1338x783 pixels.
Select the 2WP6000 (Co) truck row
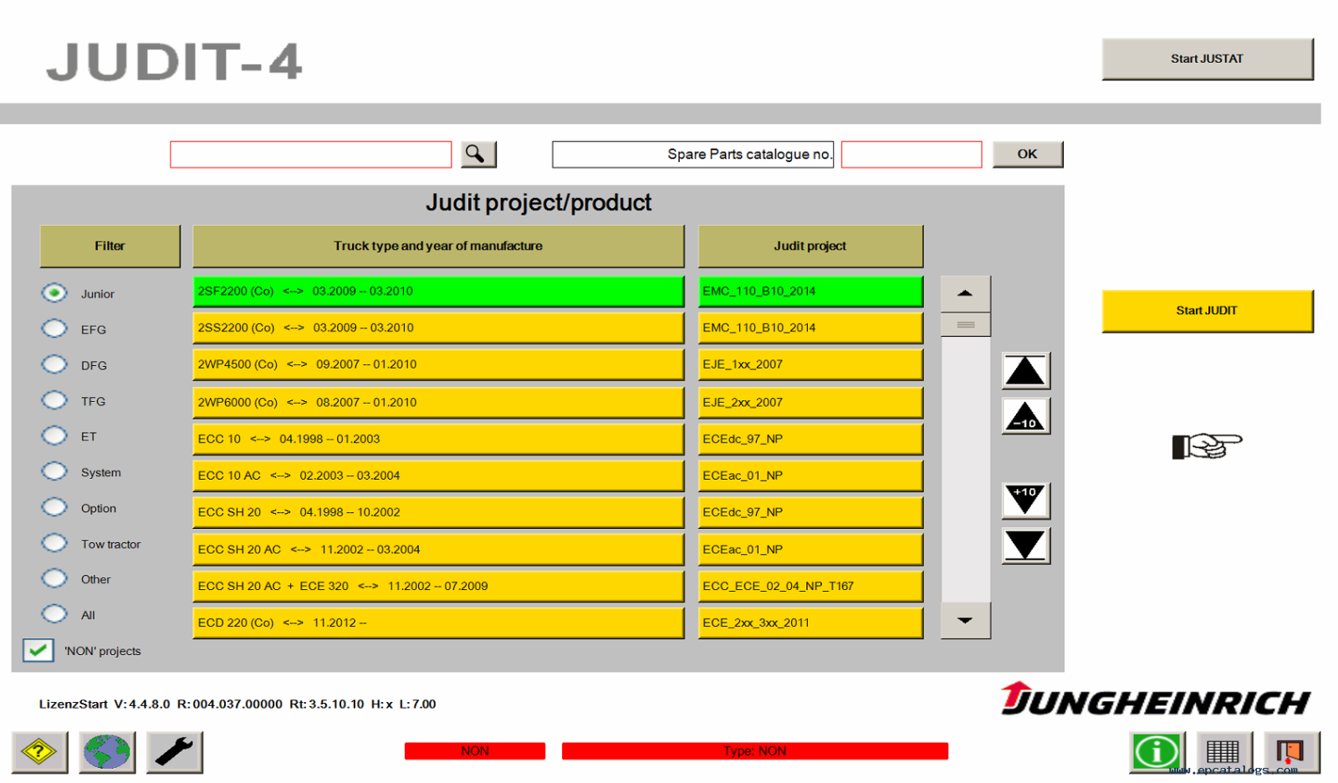438,403
